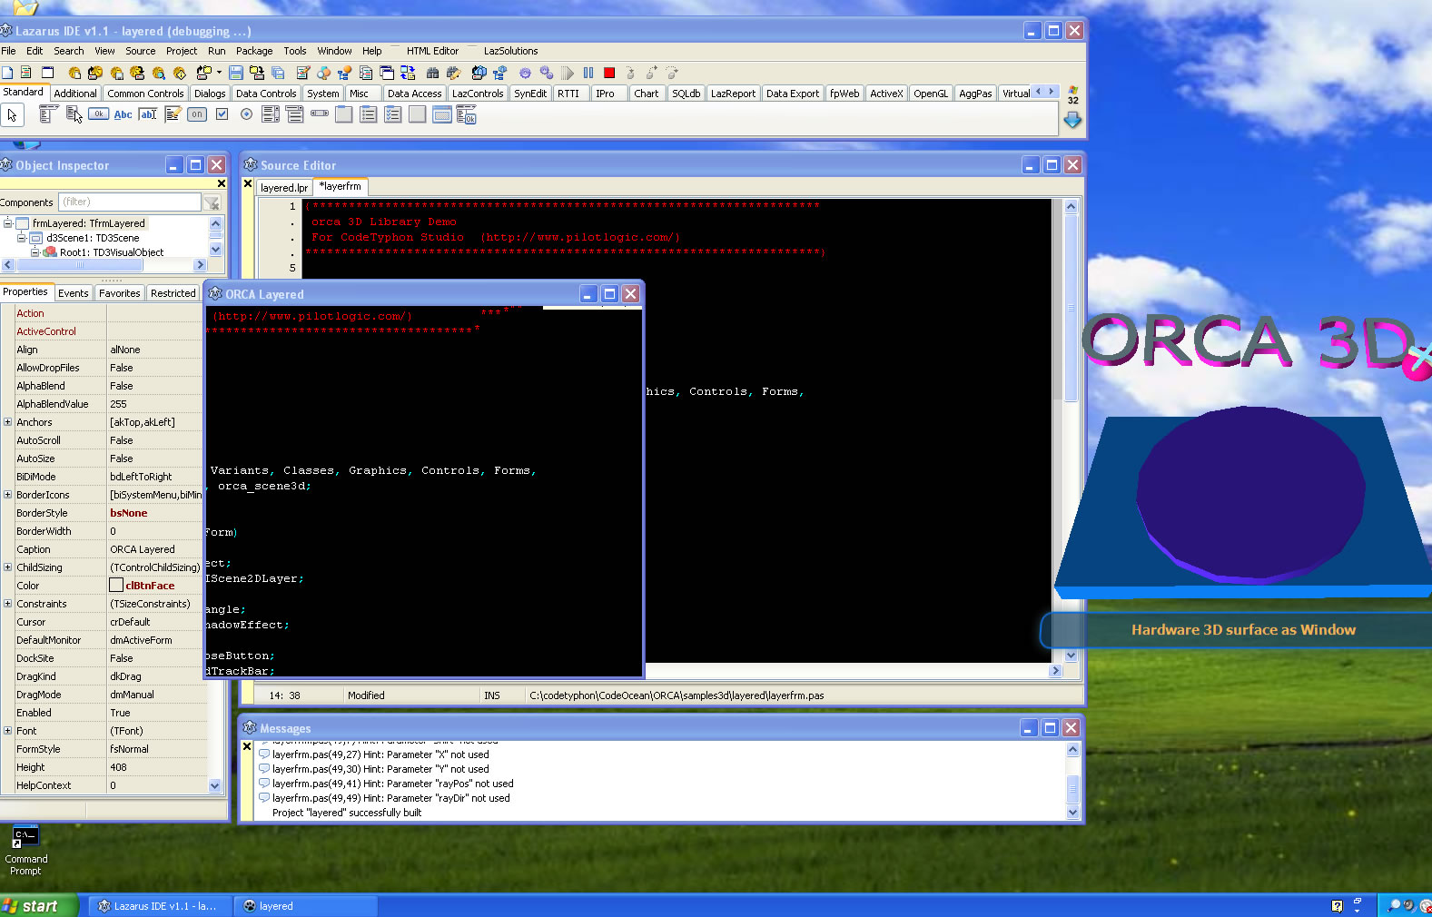Open the Project menu
The image size is (1432, 917).
click(x=181, y=51)
